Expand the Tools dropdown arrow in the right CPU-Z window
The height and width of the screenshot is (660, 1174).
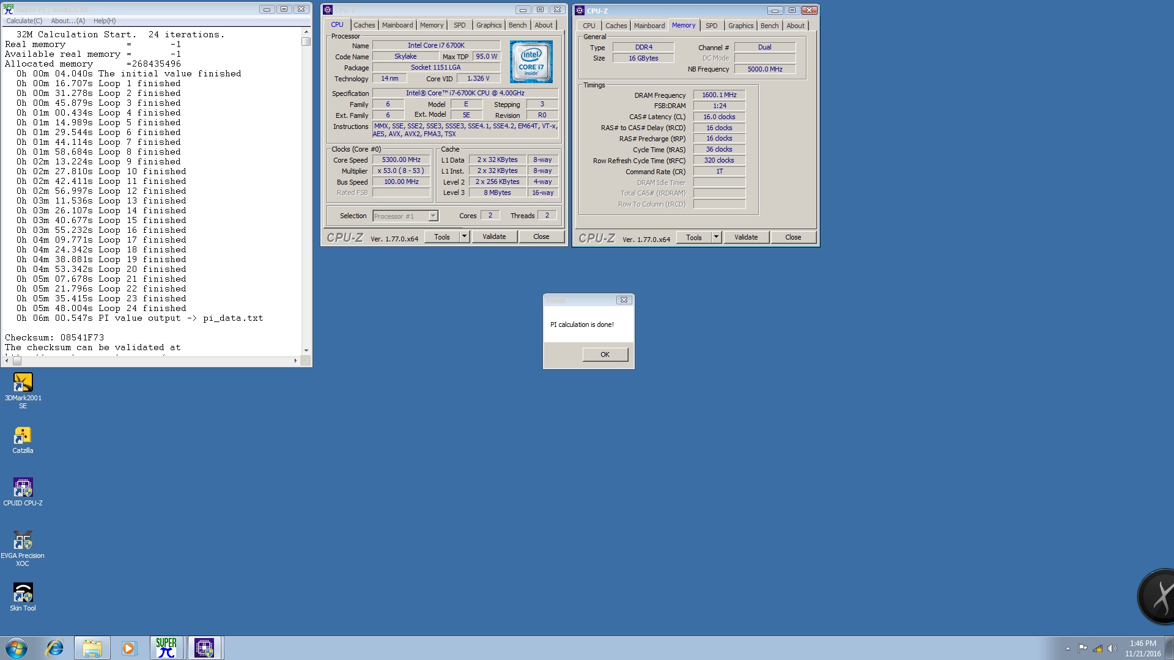click(716, 237)
